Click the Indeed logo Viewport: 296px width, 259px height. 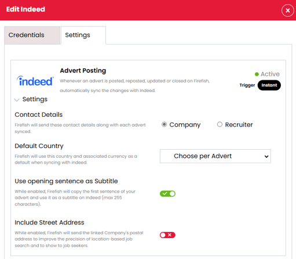tap(35, 81)
